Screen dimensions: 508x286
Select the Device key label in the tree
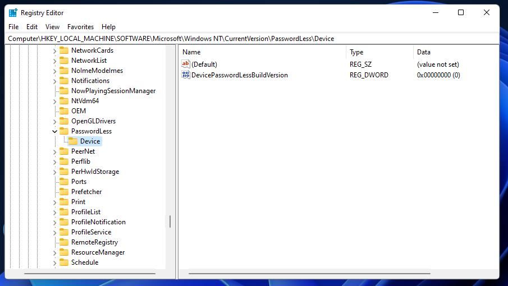pyautogui.click(x=90, y=141)
